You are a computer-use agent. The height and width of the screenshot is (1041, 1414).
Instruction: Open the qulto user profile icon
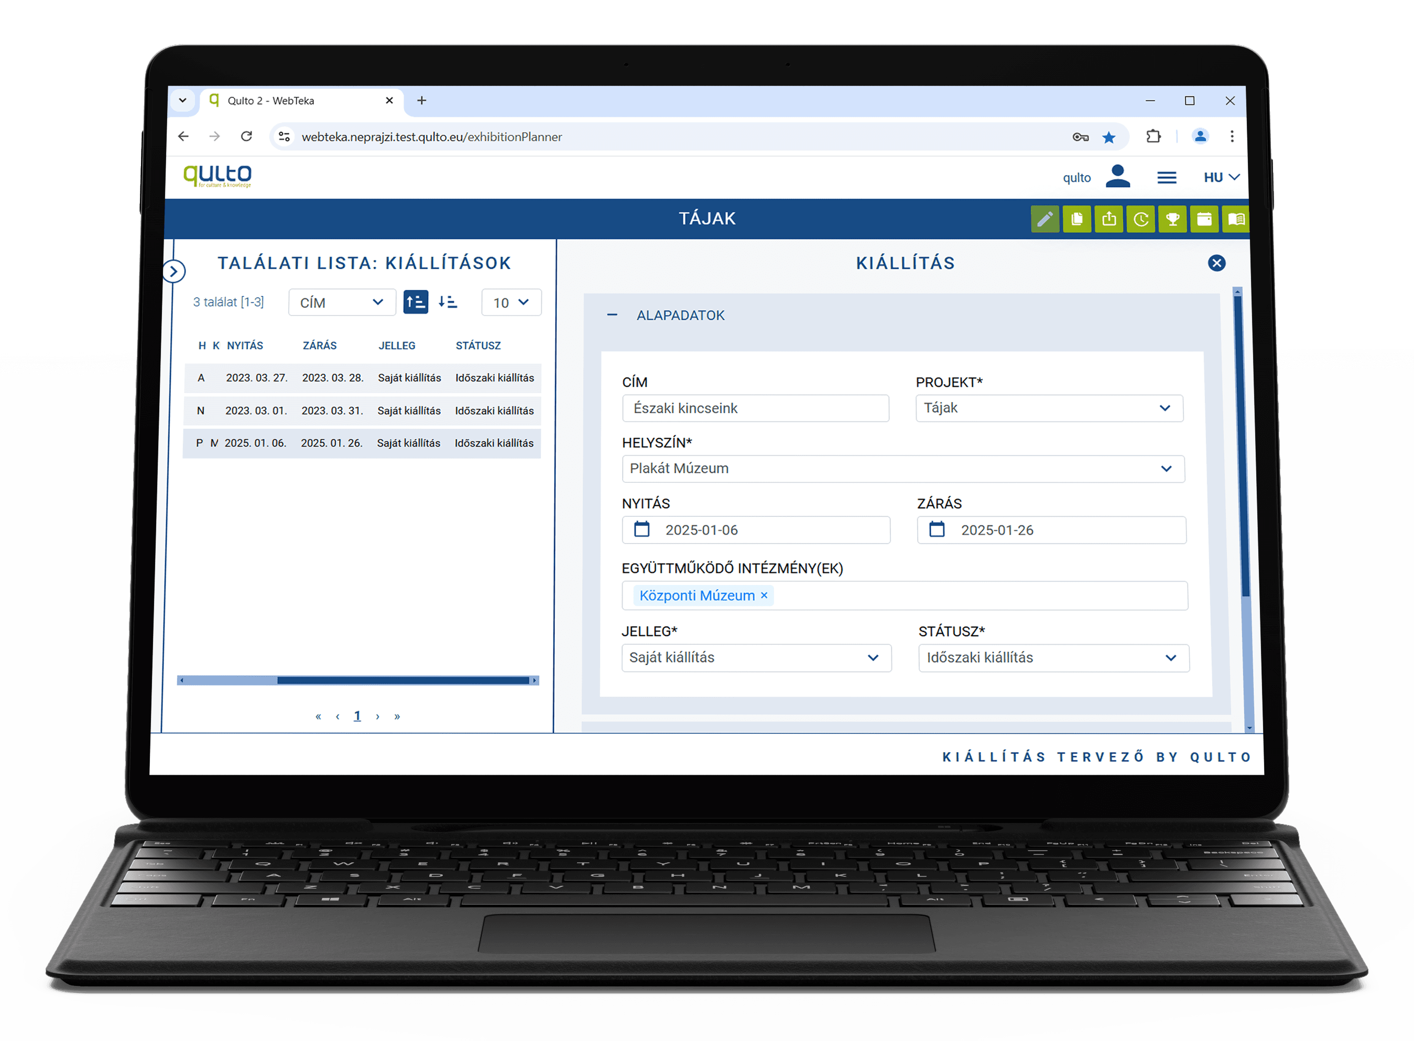tap(1118, 177)
